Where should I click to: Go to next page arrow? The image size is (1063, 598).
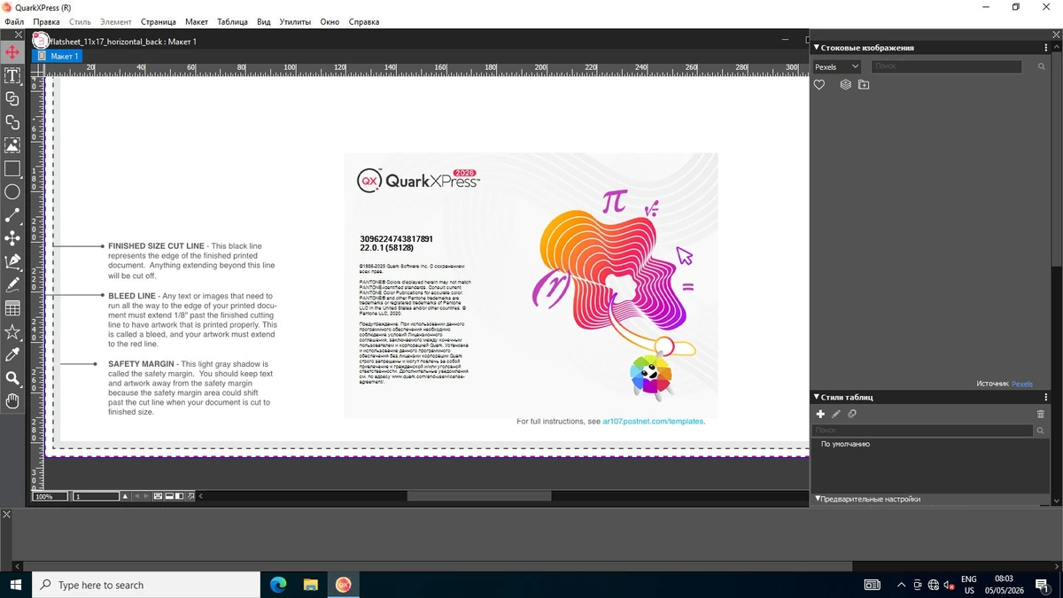pos(146,496)
